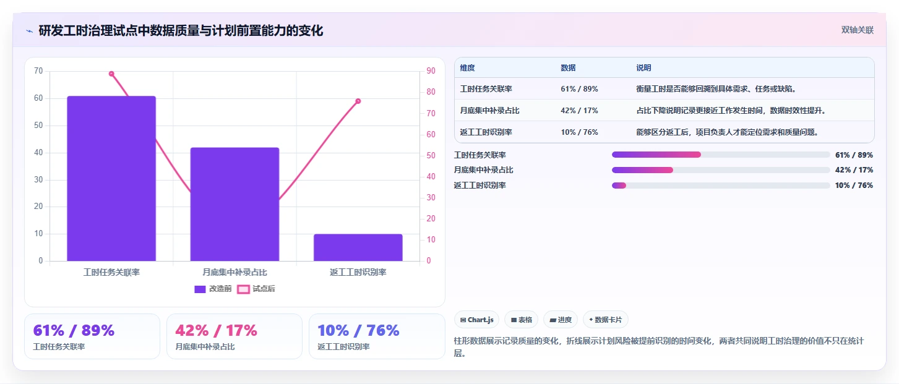Click the description starting 衡量工时是否能够回溯

tap(716, 89)
